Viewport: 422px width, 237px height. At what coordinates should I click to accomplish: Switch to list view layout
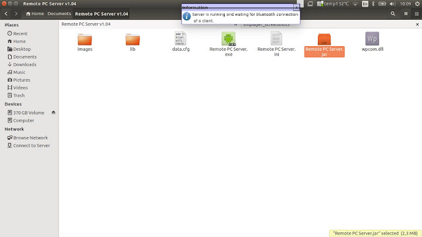click(406, 14)
